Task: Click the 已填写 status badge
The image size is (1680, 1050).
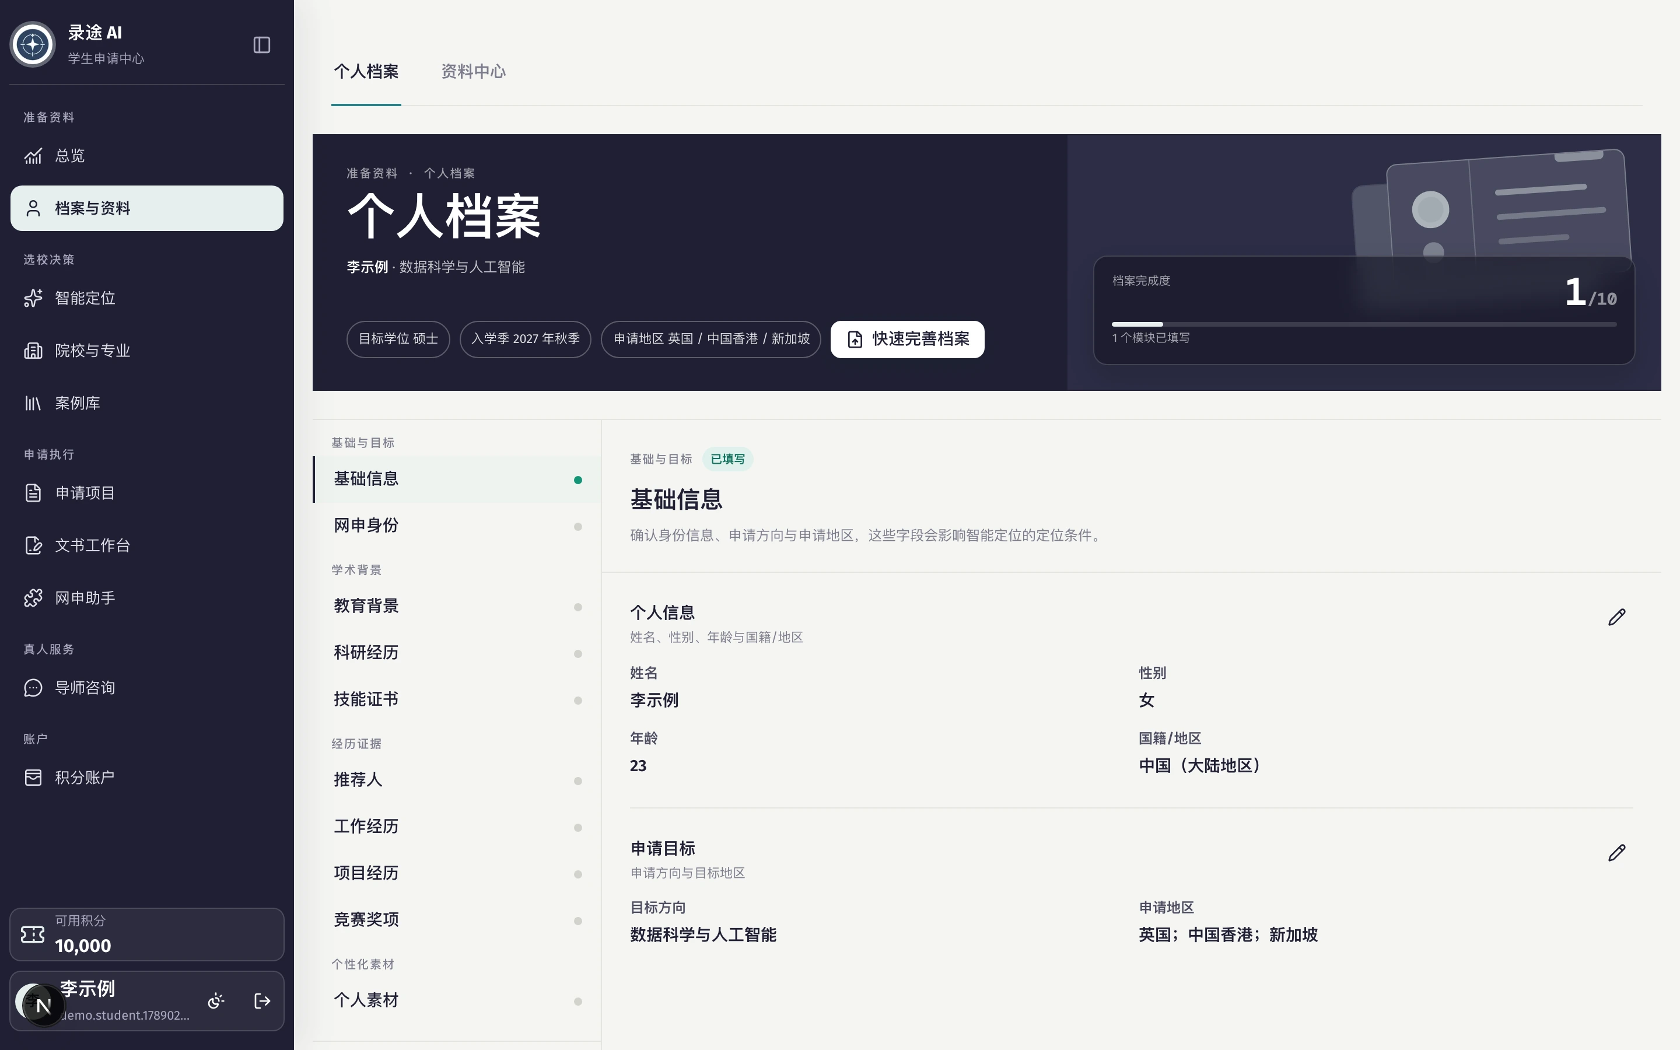Action: pos(727,459)
